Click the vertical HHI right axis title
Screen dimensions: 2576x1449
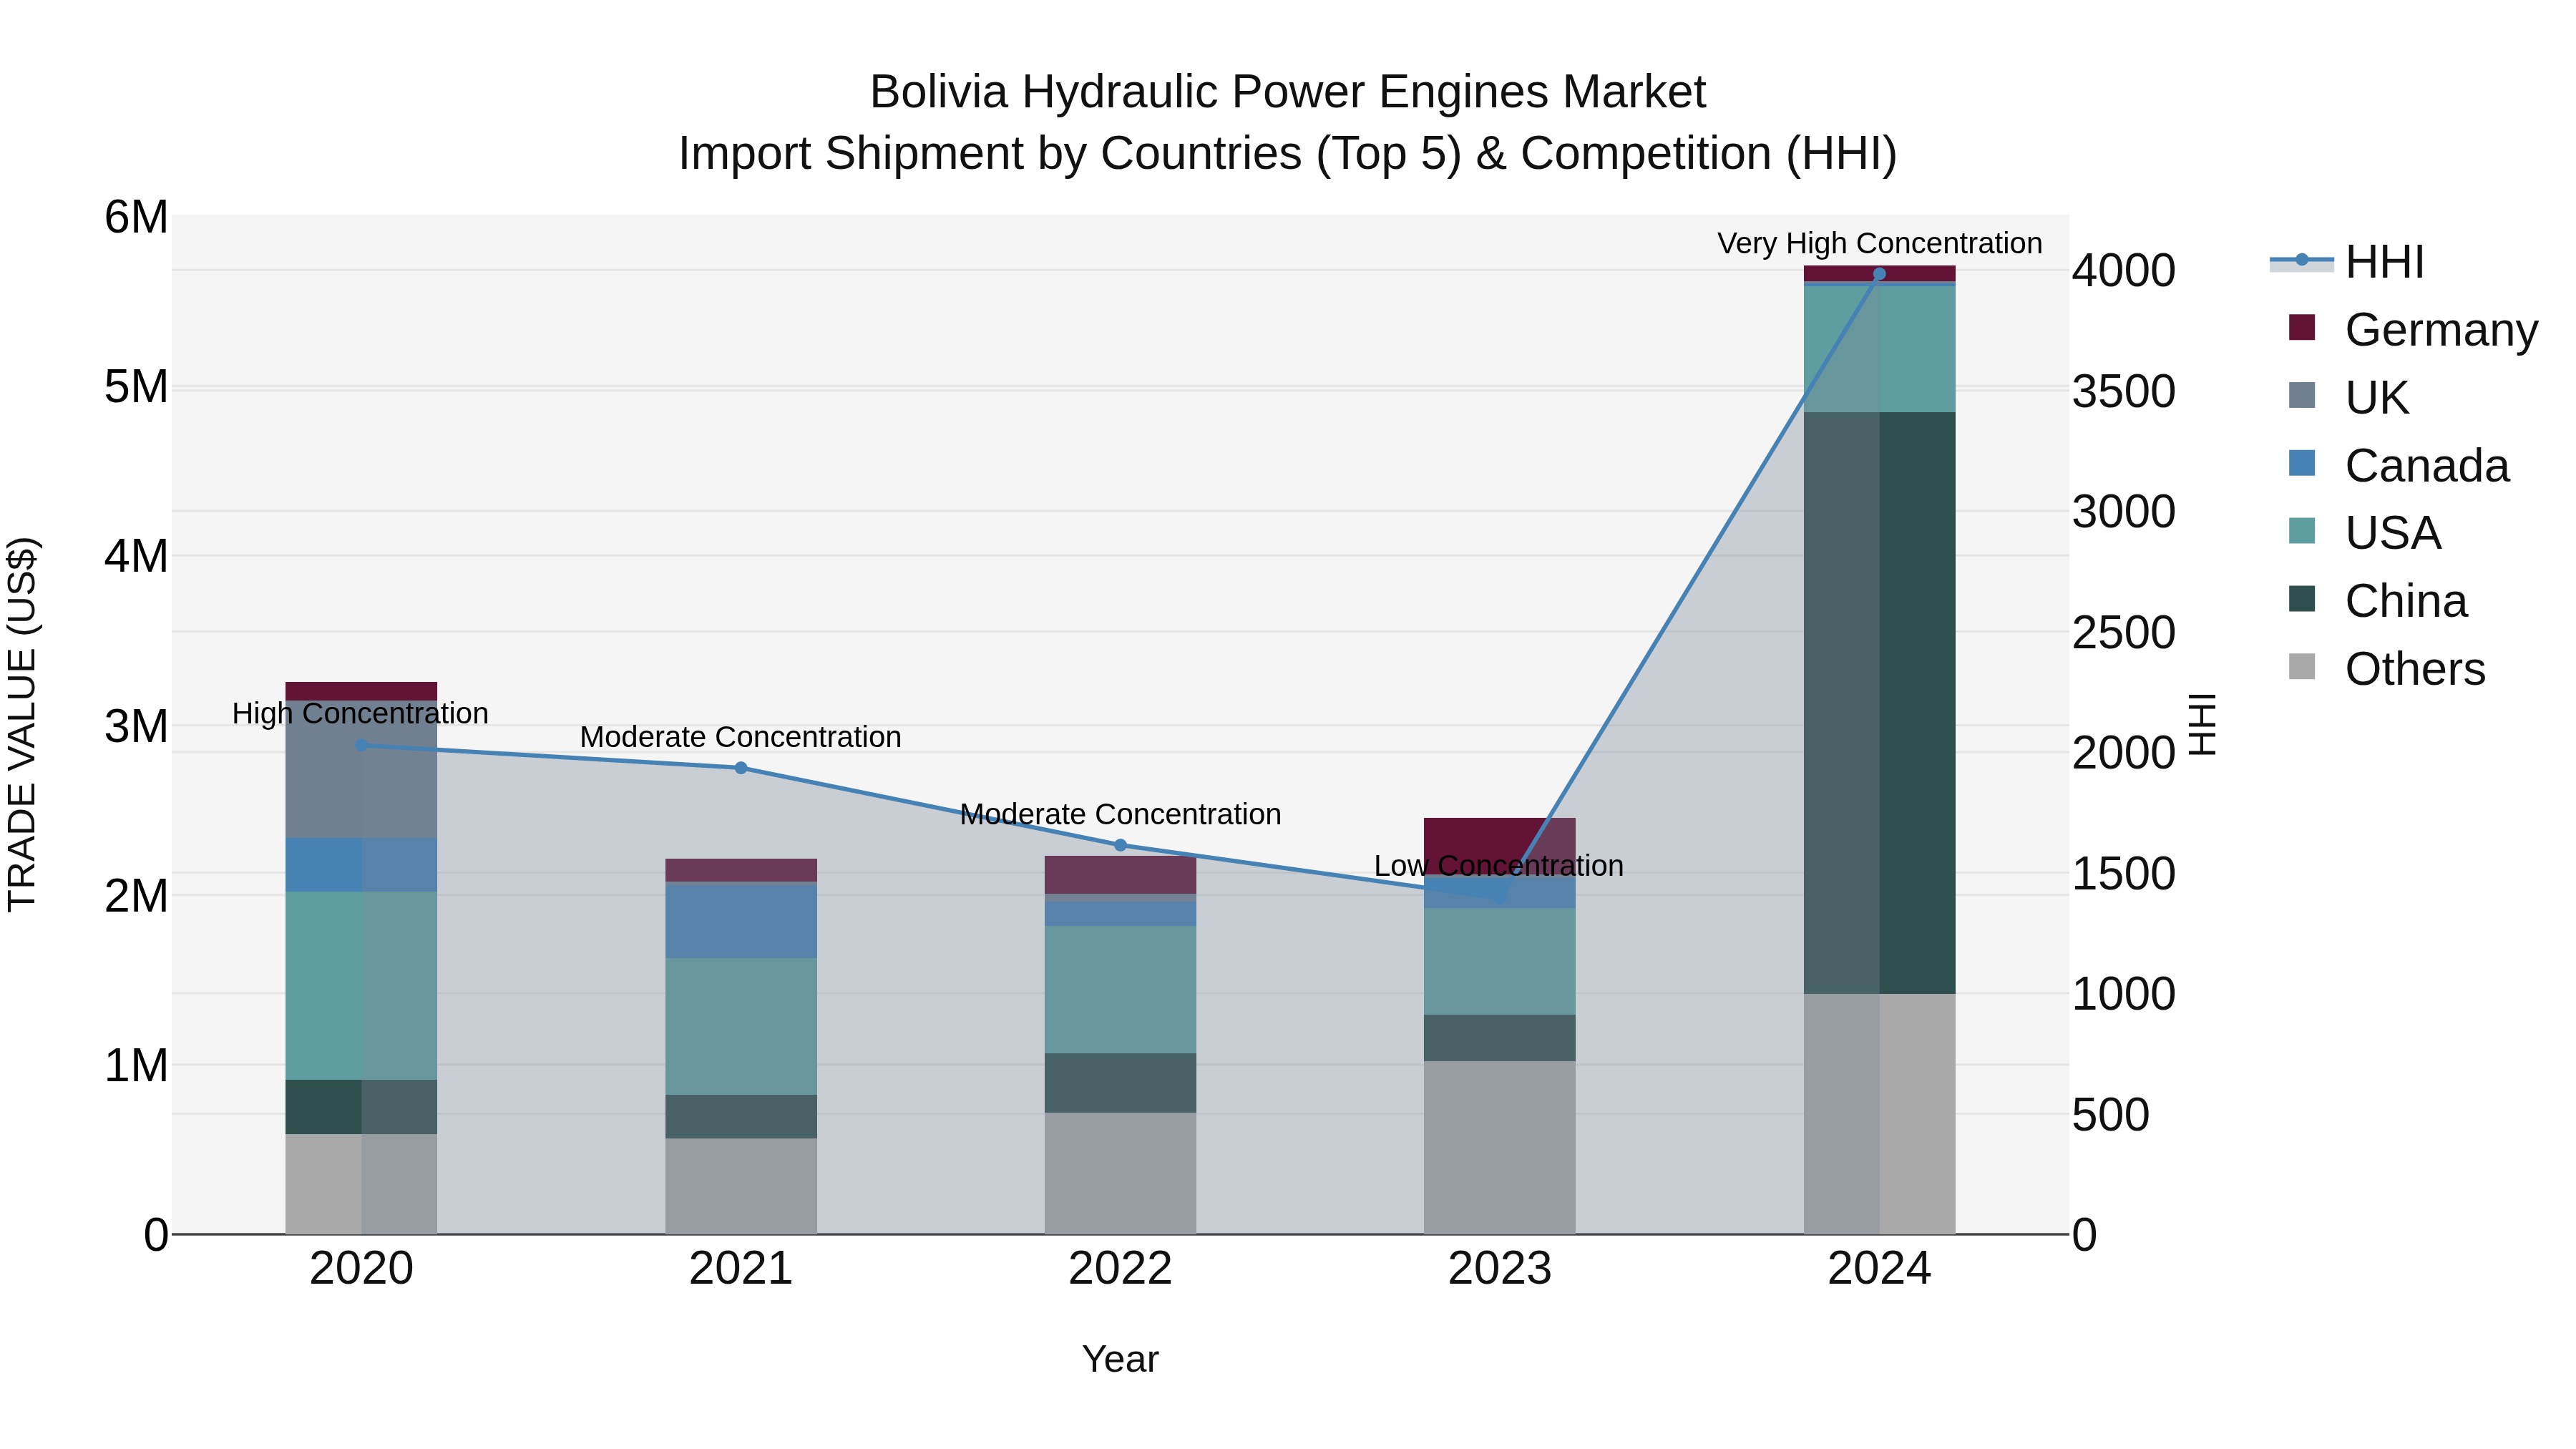(2202, 724)
